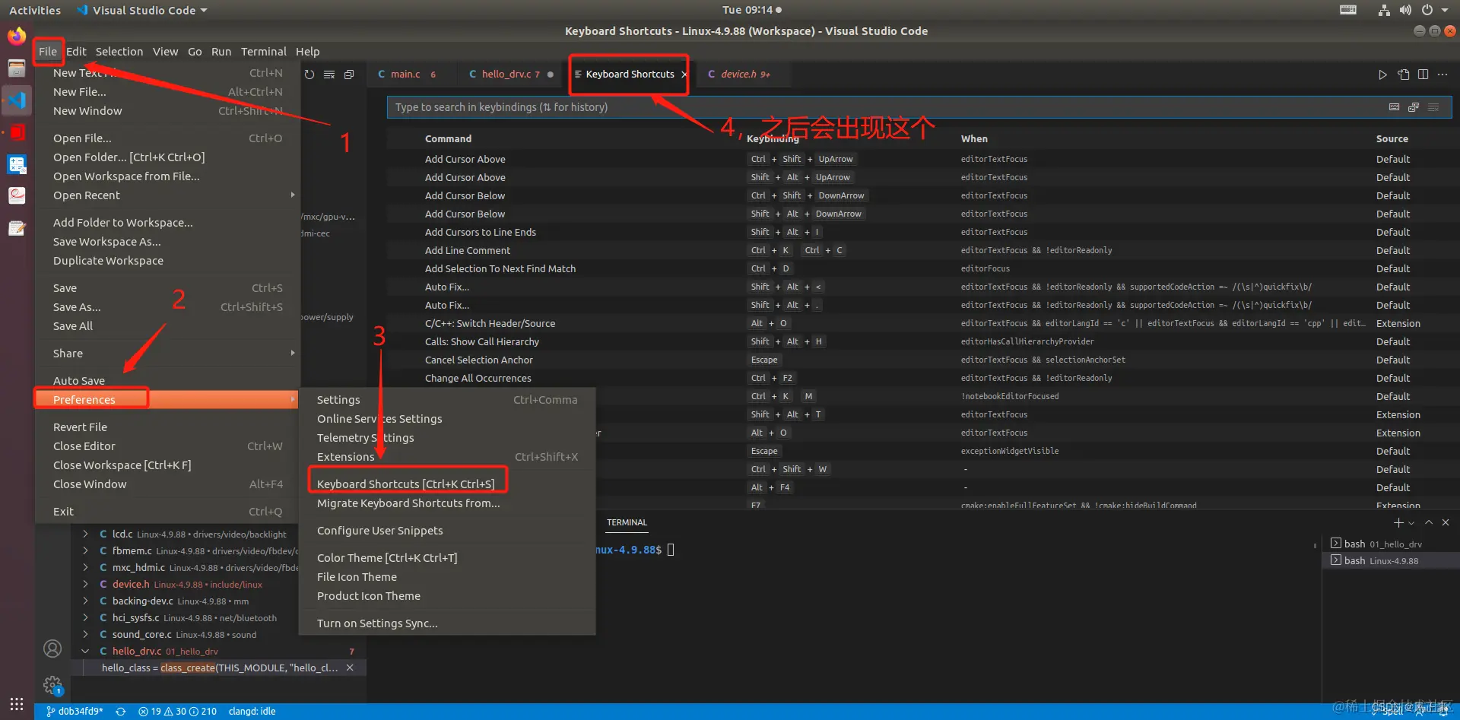Open the volume indicator in top bar
The width and height of the screenshot is (1460, 720).
pyautogui.click(x=1405, y=10)
